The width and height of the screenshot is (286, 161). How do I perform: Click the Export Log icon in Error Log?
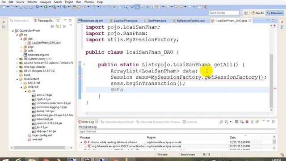(x=221, y=122)
